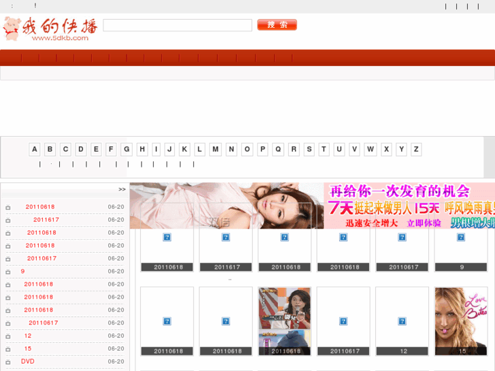
Task: Select the letter I filter
Action: 156,149
